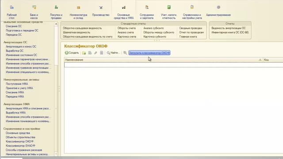The height and width of the screenshot is (159, 283).
Task: Open Нематериальные активы и расходы entry
Action: click(x=27, y=154)
